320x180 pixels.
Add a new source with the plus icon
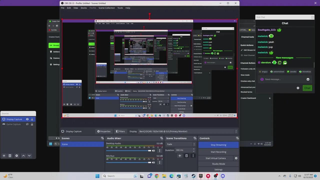tap(4, 155)
